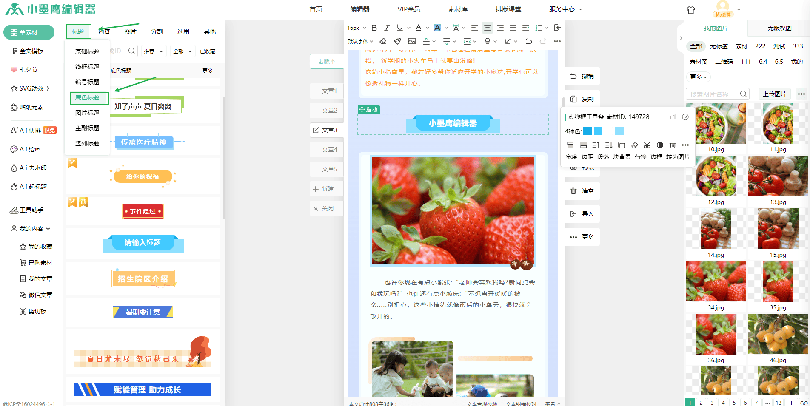Click the format painter brush icon
This screenshot has height=406, width=810.
coord(397,41)
